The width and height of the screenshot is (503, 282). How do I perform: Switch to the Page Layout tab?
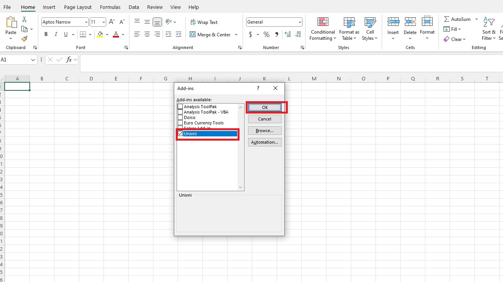(78, 7)
